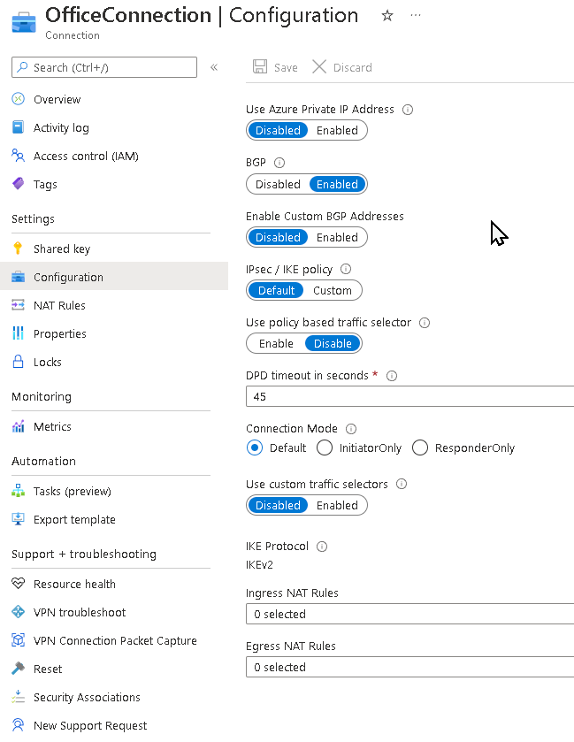This screenshot has height=742, width=574.
Task: Open Activity log icon in sidebar
Action: pos(18,127)
